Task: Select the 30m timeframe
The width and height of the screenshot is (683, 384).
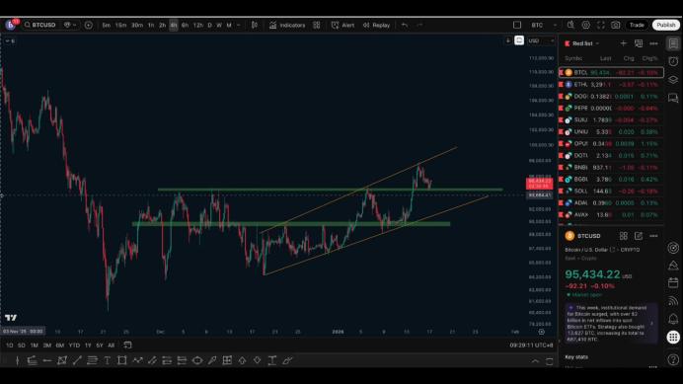Action: [137, 26]
